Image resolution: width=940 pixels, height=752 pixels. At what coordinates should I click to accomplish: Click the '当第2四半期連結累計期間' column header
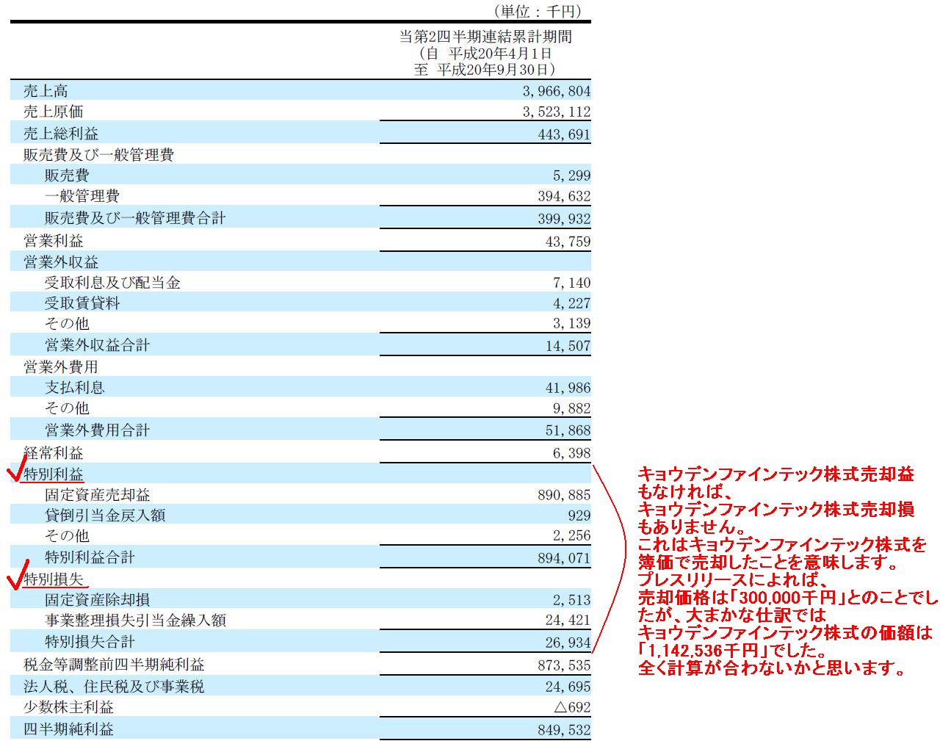485,37
